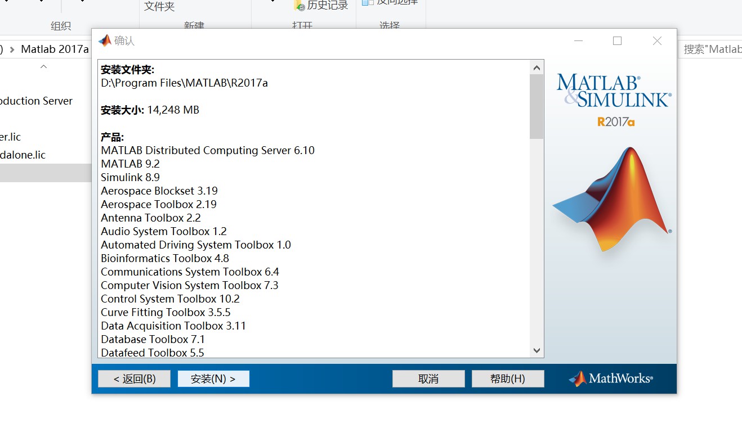742x433 pixels.
Task: Go back with the < 返回(B) button
Action: click(134, 378)
